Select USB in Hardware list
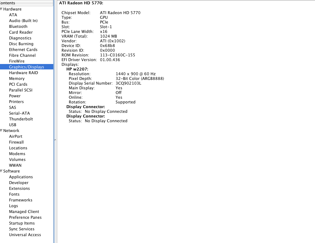The width and height of the screenshot is (315, 243). coord(13,125)
